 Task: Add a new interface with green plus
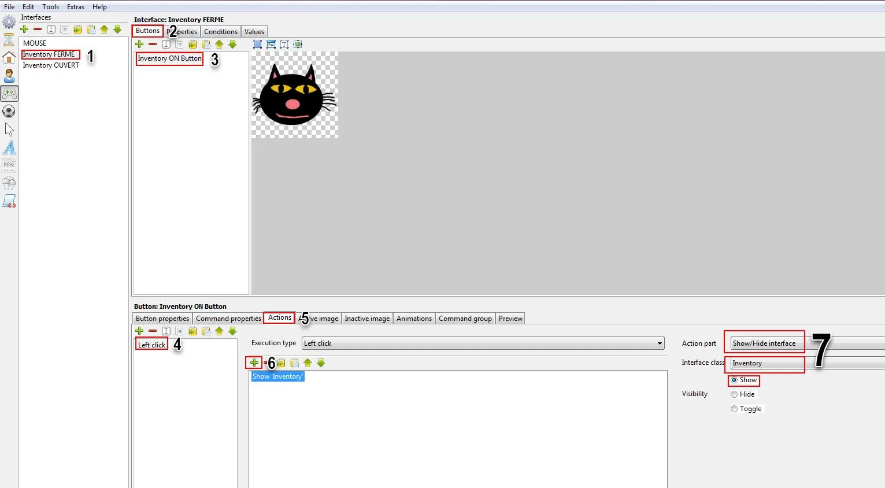pos(24,29)
